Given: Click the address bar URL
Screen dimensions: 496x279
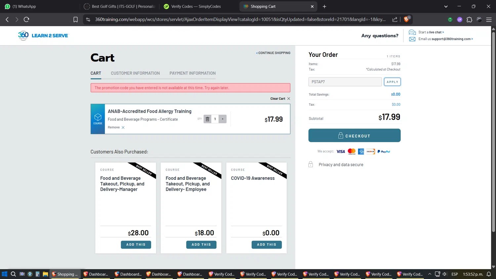Looking at the screenshot, I should coord(240,20).
